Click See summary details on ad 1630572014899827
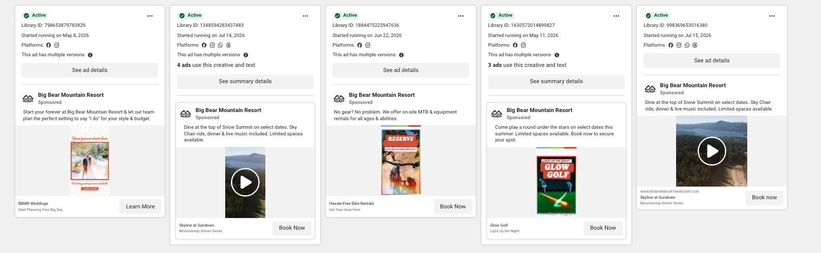 point(556,81)
